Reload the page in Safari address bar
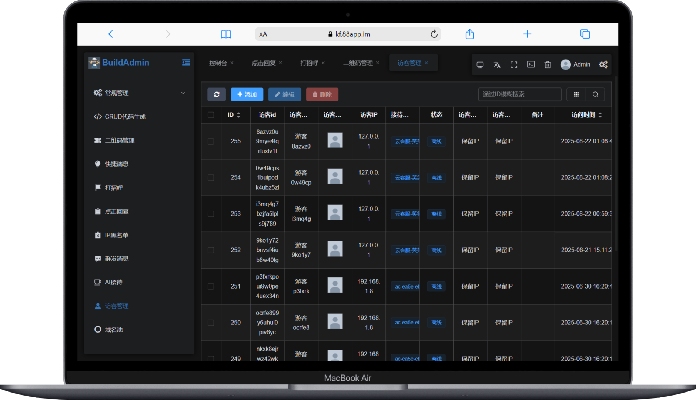696x400 pixels. [434, 34]
